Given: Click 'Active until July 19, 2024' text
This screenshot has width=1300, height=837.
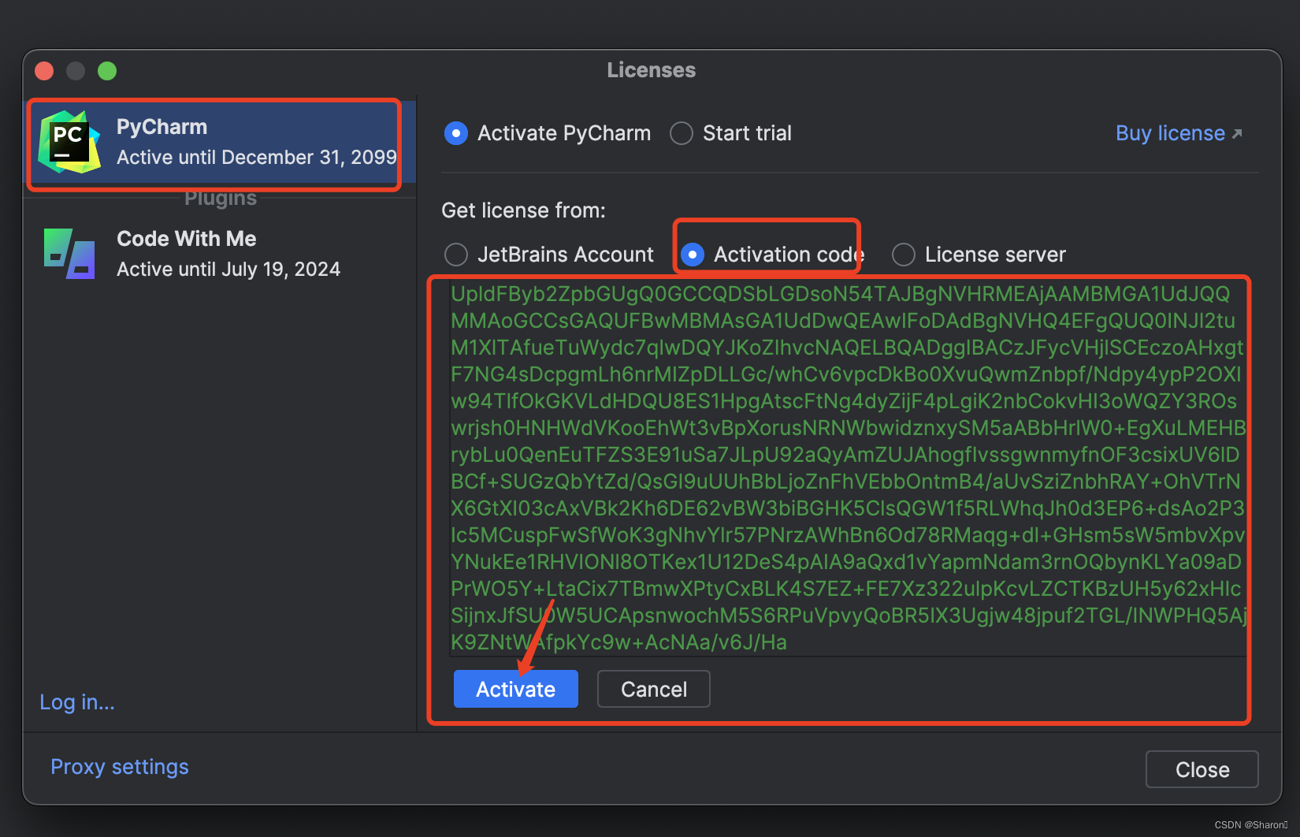Looking at the screenshot, I should click(x=228, y=270).
